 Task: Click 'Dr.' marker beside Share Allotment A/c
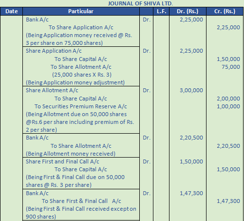[x=147, y=90]
